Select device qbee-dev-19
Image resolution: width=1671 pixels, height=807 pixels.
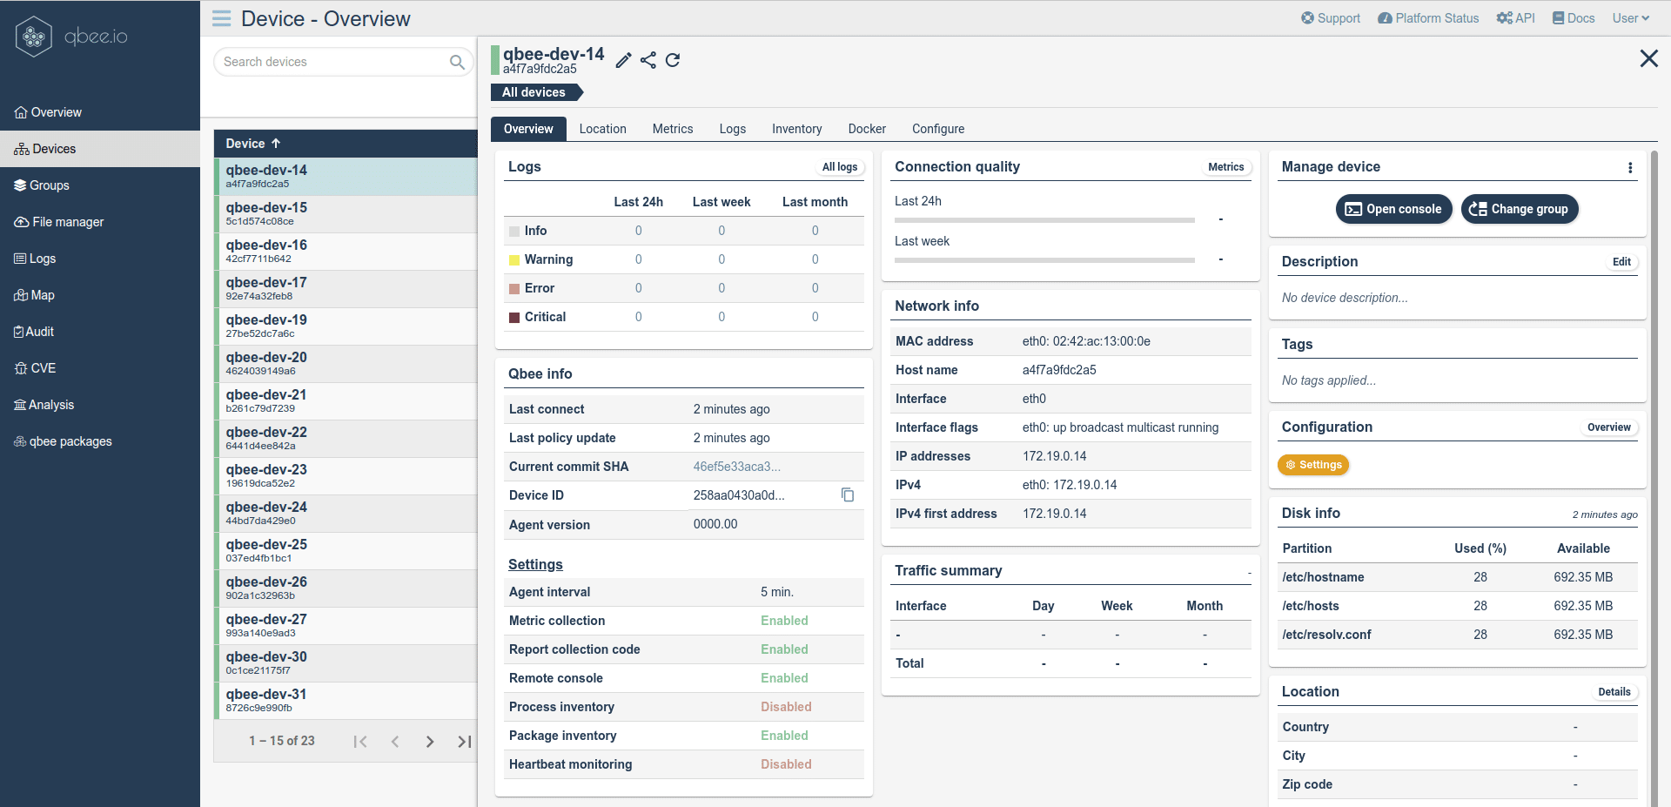point(346,326)
